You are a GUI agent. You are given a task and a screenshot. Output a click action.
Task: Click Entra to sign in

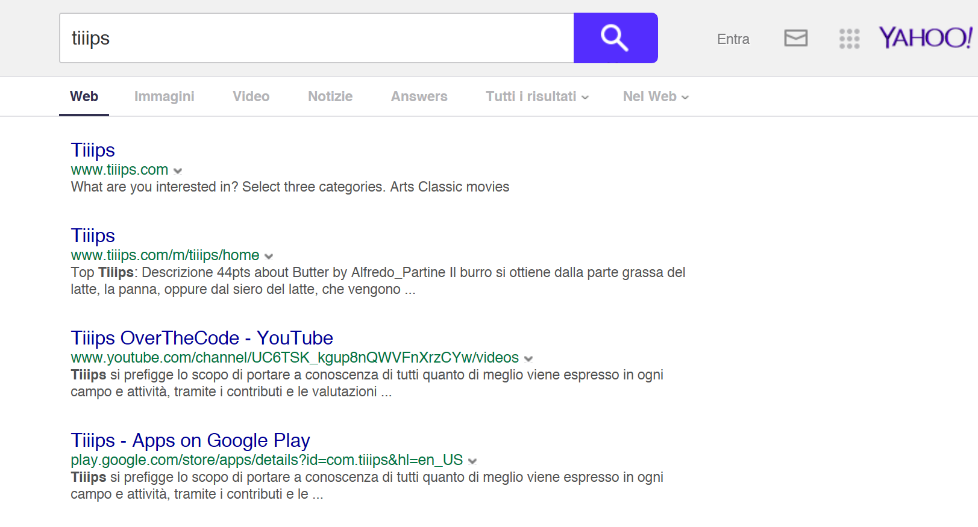pyautogui.click(x=733, y=39)
